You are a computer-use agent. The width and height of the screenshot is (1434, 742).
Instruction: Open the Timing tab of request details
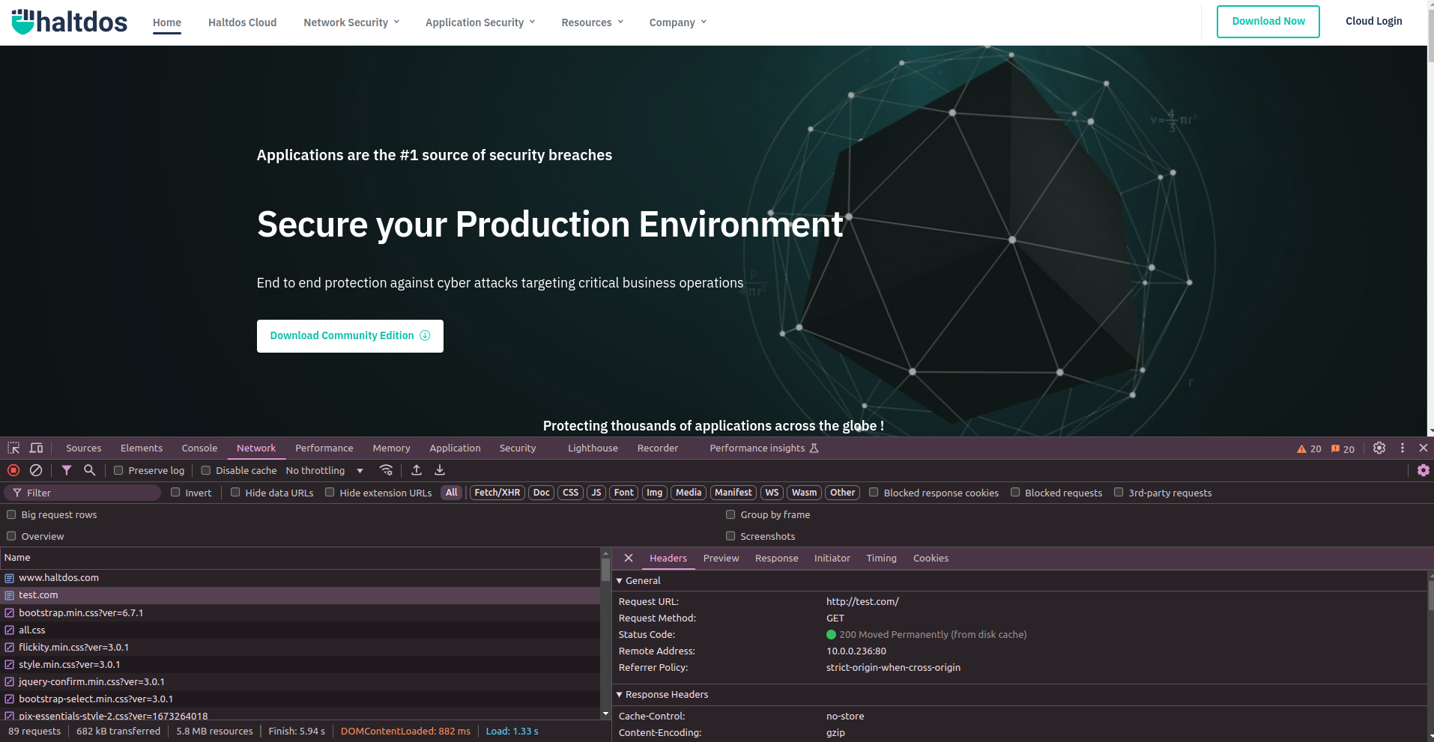coord(881,558)
